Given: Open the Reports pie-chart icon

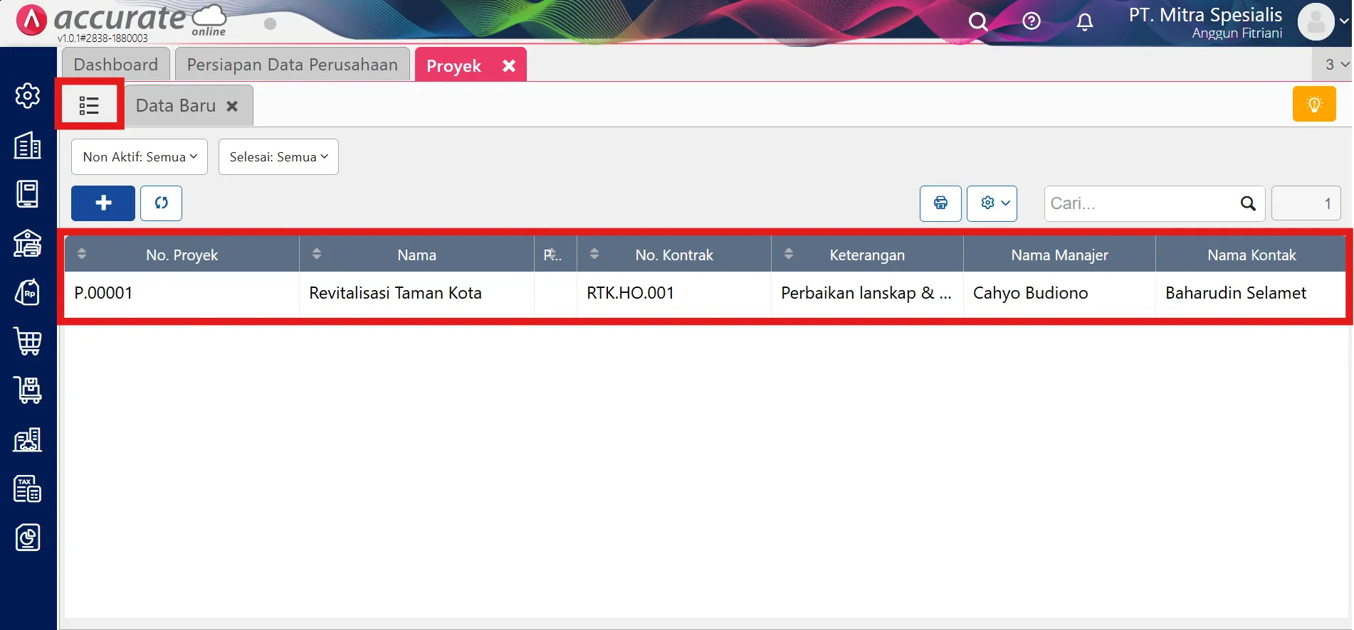Looking at the screenshot, I should 28,538.
